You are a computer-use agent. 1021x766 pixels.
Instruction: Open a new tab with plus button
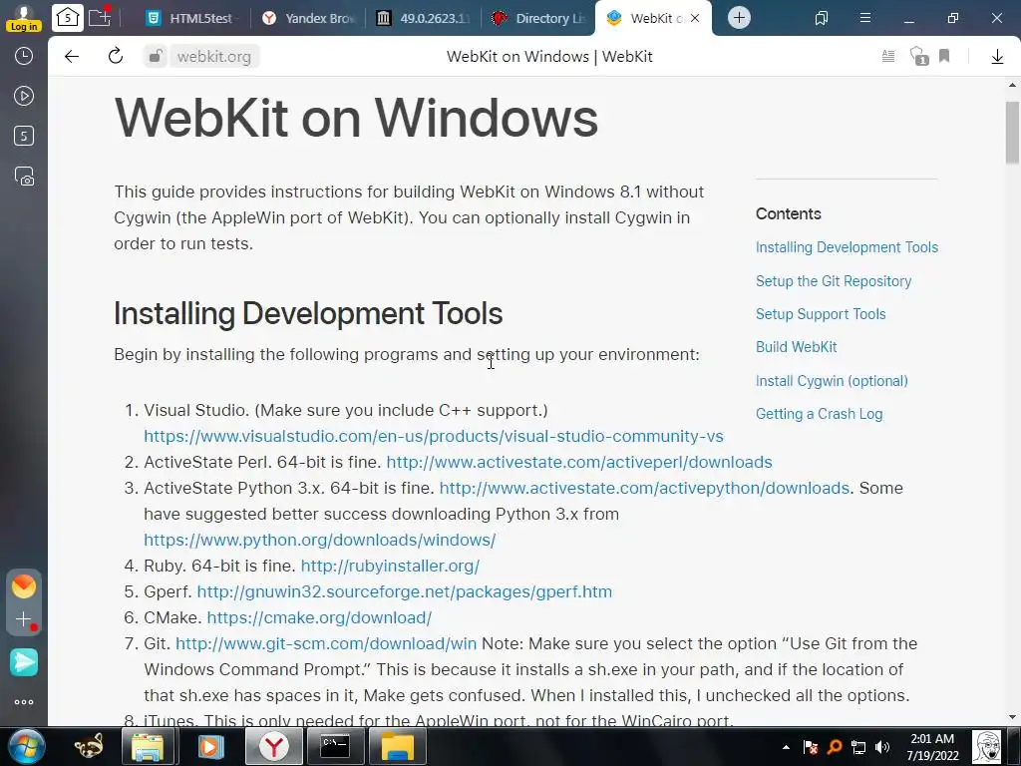click(x=739, y=18)
